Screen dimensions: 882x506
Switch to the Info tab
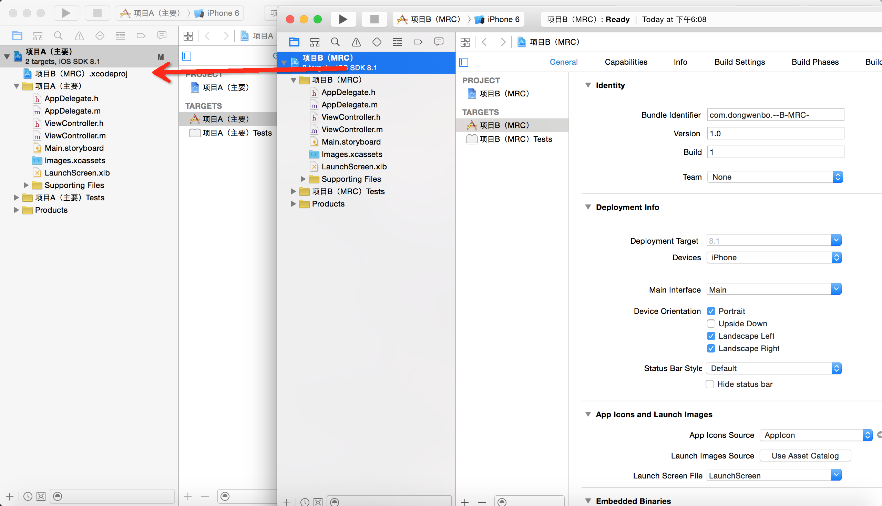tap(680, 62)
